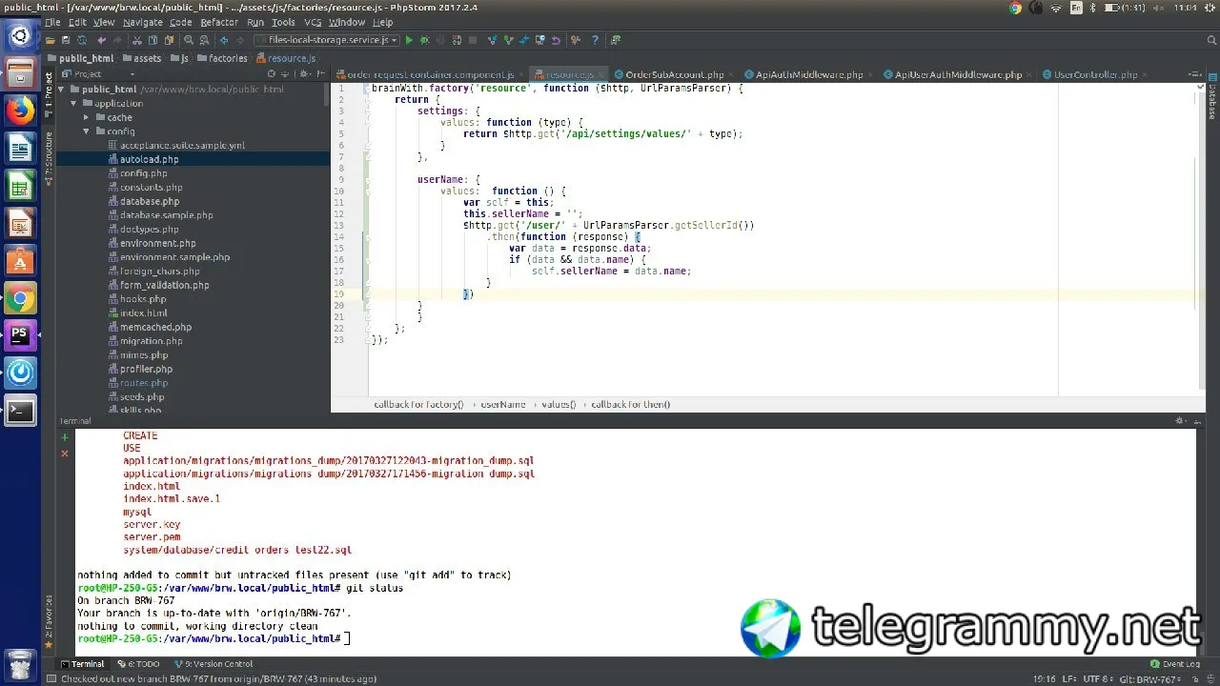Click the Copy toolbar icon
The height and width of the screenshot is (686, 1220).
153,40
